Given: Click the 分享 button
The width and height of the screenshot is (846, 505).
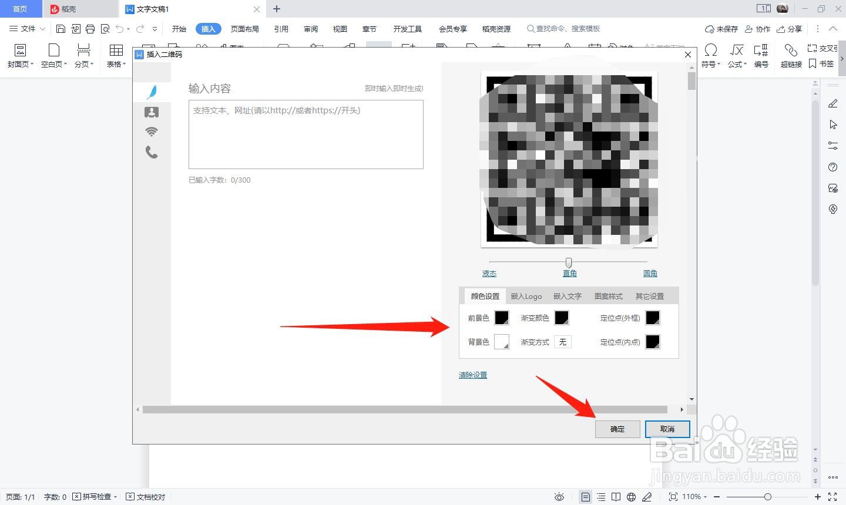Looking at the screenshot, I should click(x=789, y=29).
